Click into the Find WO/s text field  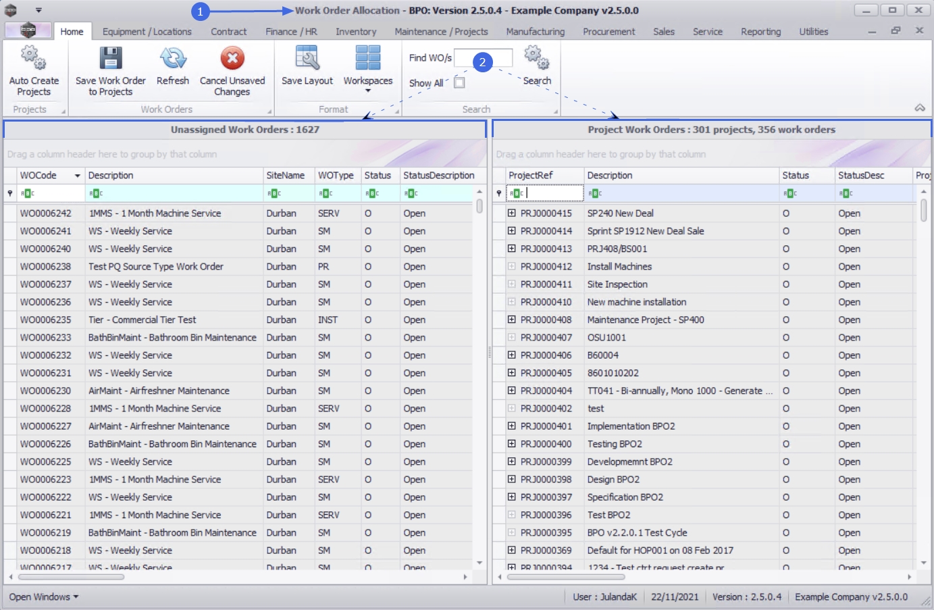(x=465, y=58)
